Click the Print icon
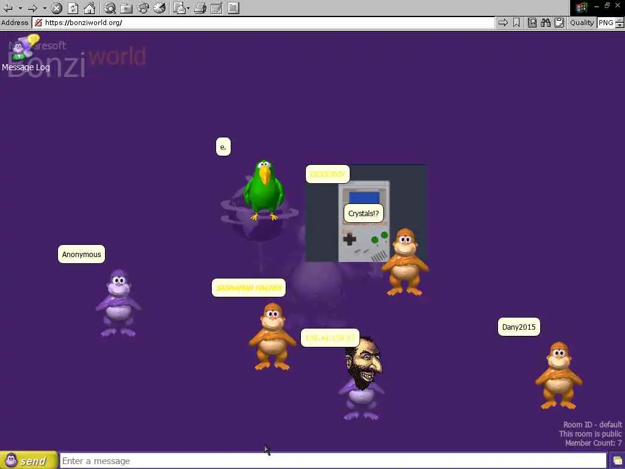The width and height of the screenshot is (625, 469). click(x=200, y=8)
